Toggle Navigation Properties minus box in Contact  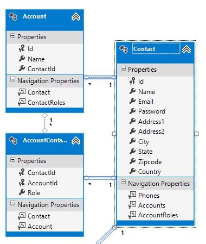click(123, 182)
